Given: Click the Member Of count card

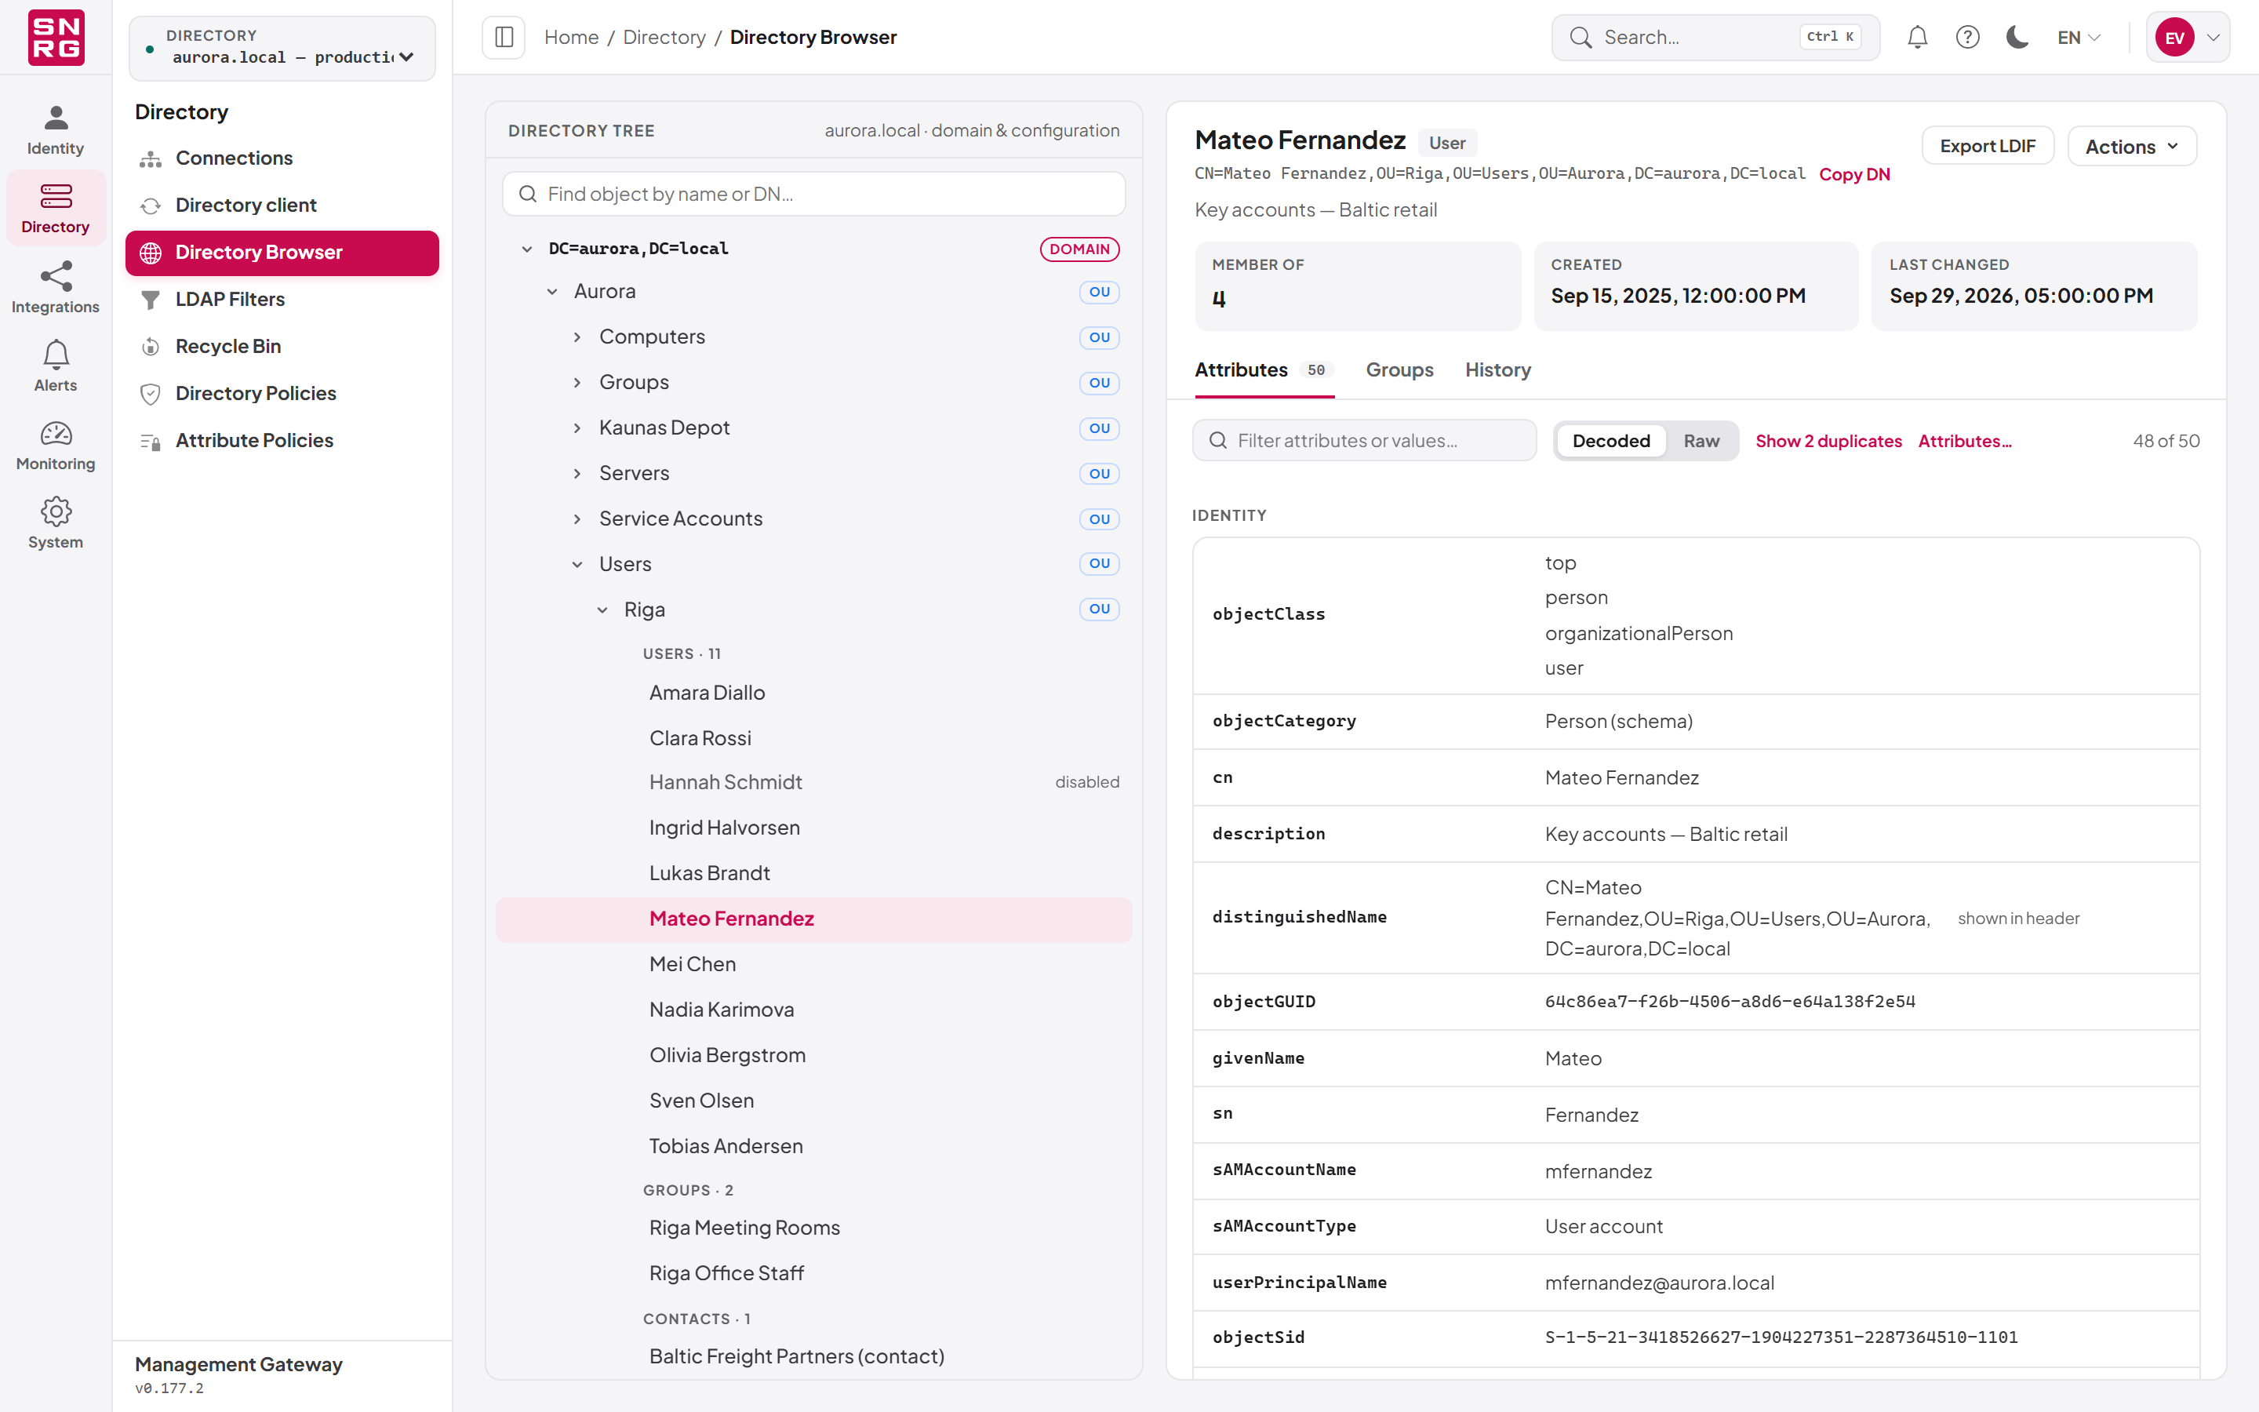Looking at the screenshot, I should click(1357, 286).
